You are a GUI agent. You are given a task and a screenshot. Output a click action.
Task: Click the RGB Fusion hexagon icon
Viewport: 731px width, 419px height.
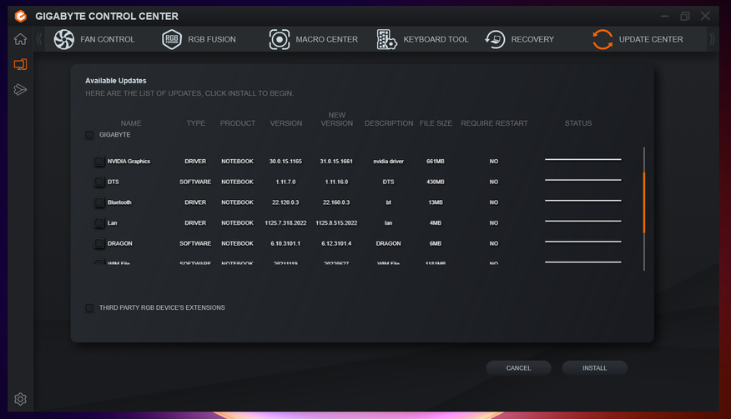click(172, 39)
